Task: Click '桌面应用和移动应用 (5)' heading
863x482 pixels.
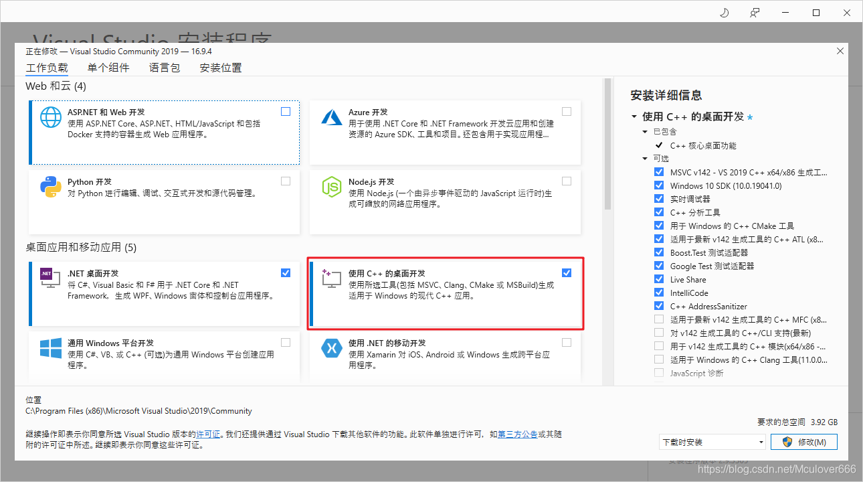Action: (81, 248)
